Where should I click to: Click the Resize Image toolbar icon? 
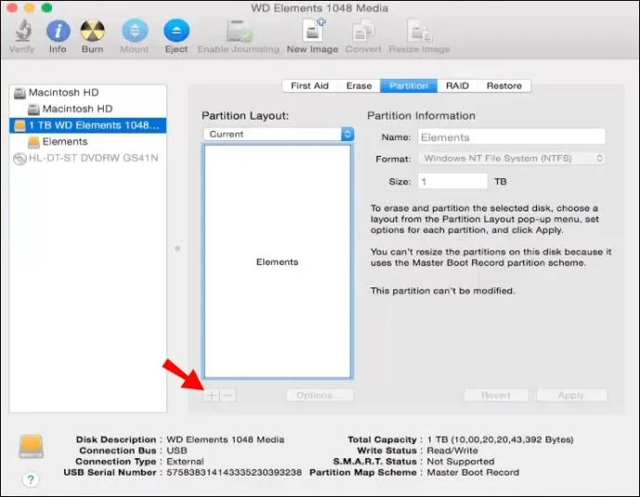[418, 31]
